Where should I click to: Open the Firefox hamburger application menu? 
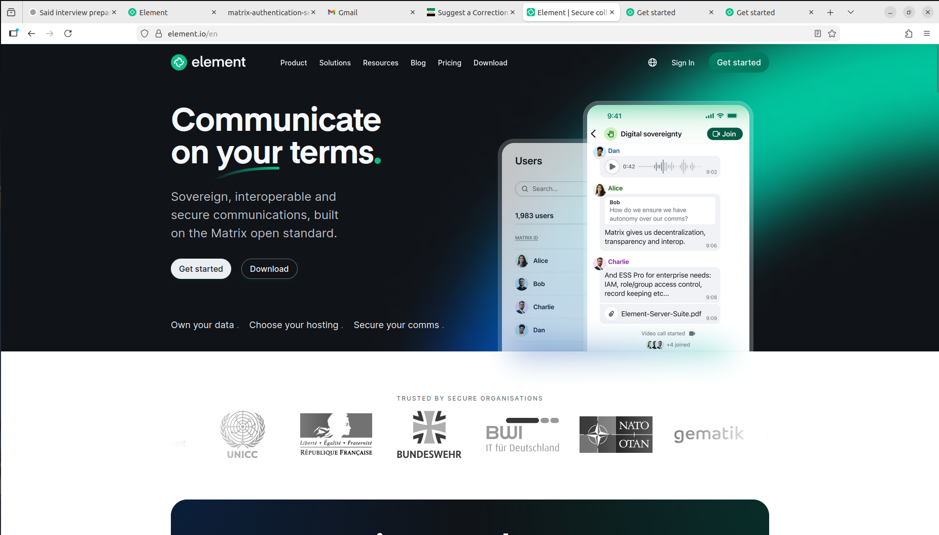[927, 33]
